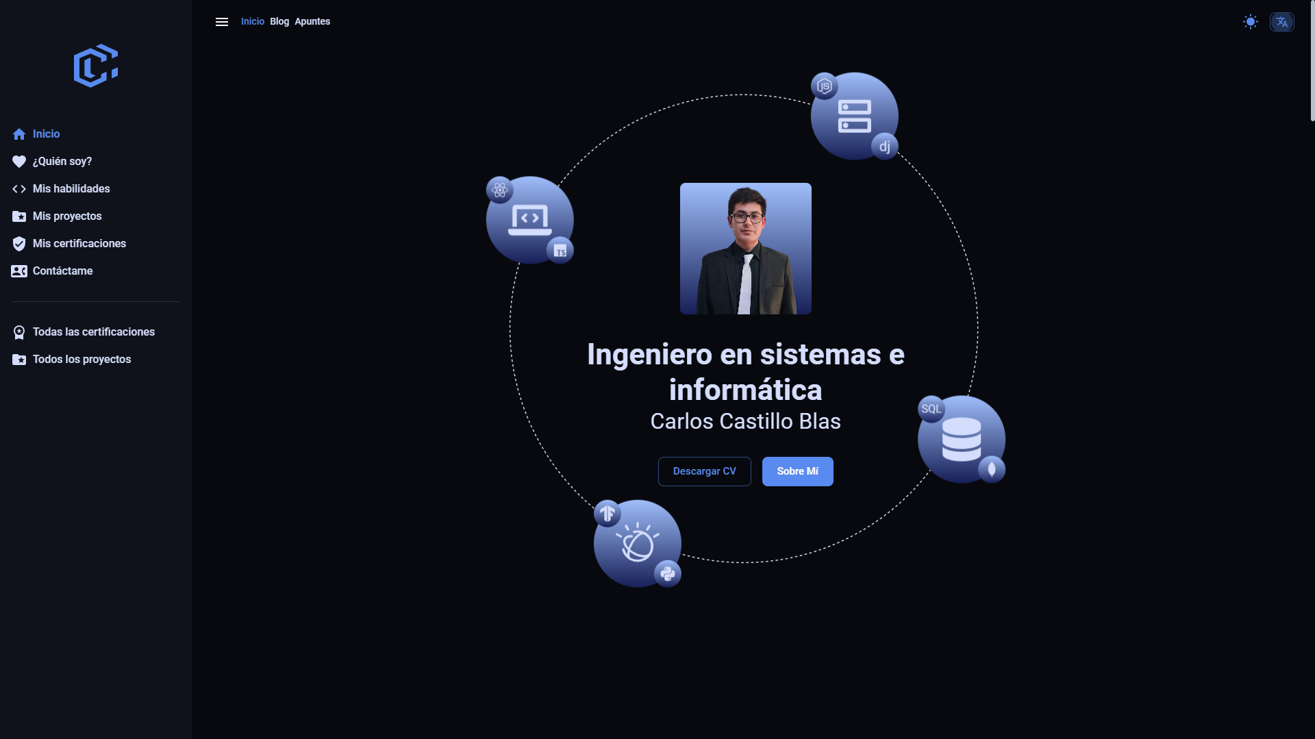Toggle the hamburger sidebar menu
The width and height of the screenshot is (1315, 739).
pos(222,22)
